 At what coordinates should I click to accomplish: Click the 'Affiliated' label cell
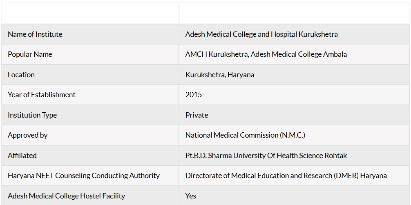pos(90,156)
